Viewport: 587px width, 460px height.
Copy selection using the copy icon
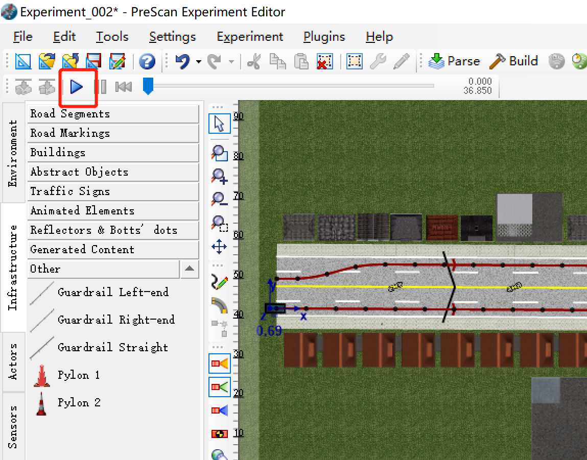click(277, 61)
